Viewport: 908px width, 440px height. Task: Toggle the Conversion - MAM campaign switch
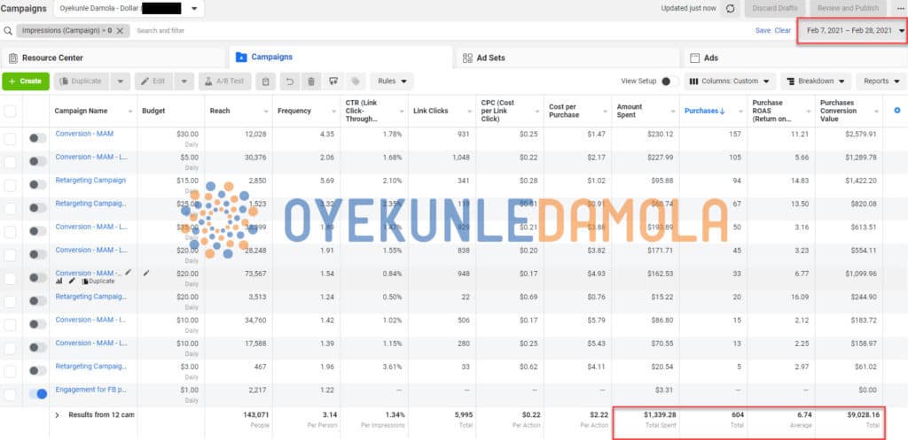click(37, 138)
